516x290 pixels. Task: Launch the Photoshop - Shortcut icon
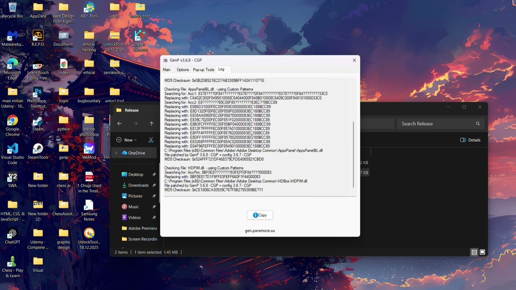pyautogui.click(x=38, y=97)
